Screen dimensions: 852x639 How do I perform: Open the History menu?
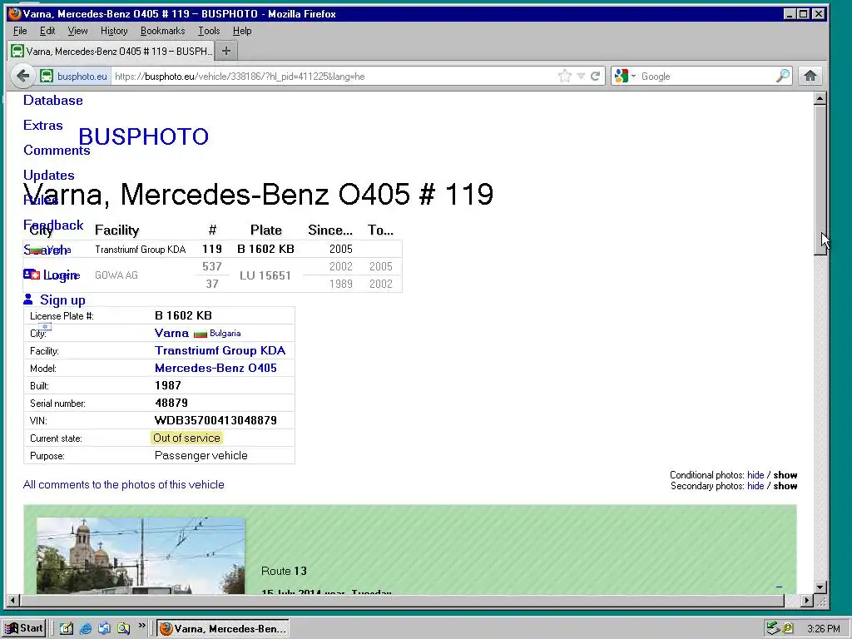pos(114,31)
